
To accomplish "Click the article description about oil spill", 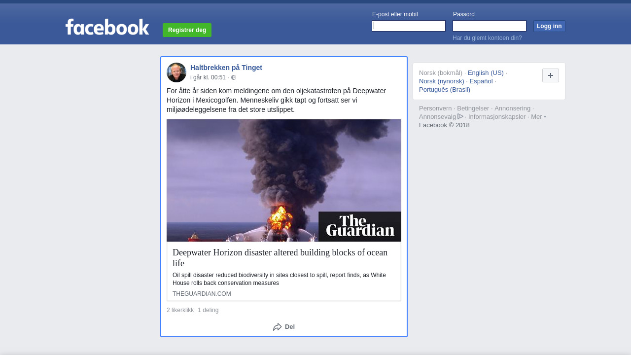I will (x=279, y=279).
